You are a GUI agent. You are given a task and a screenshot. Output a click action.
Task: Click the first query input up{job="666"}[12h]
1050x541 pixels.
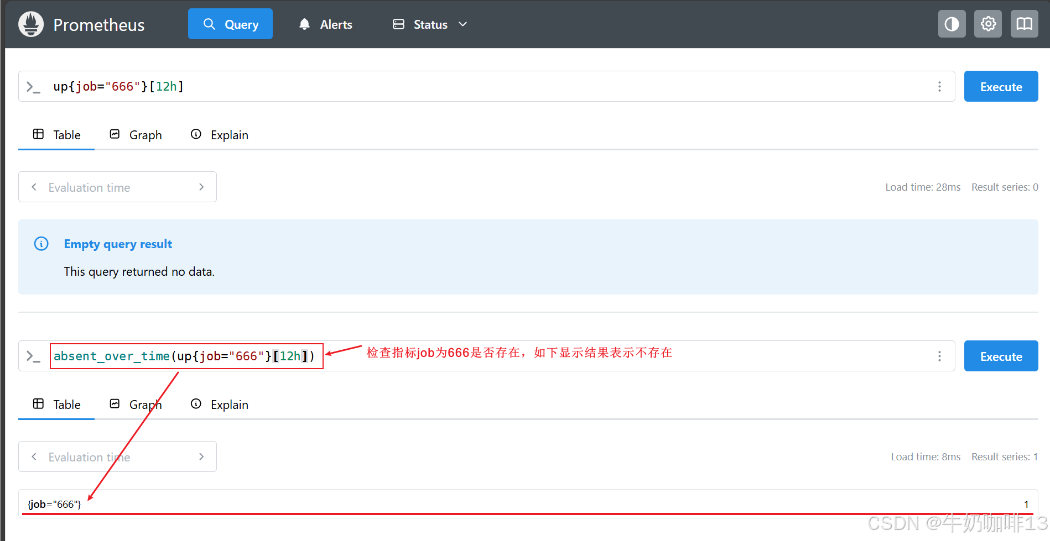(487, 86)
